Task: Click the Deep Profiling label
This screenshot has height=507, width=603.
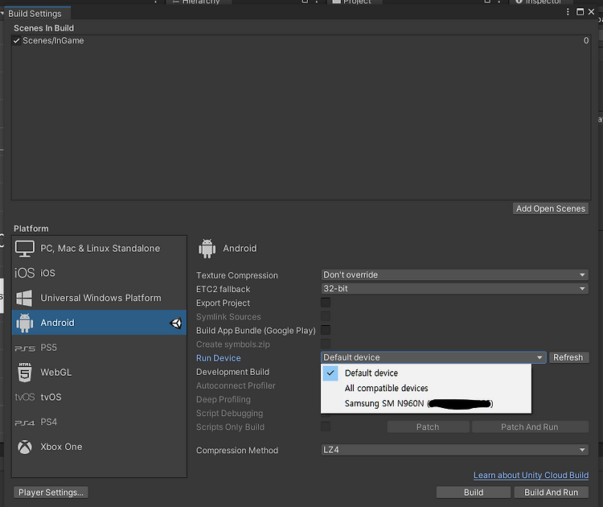Action: click(224, 400)
